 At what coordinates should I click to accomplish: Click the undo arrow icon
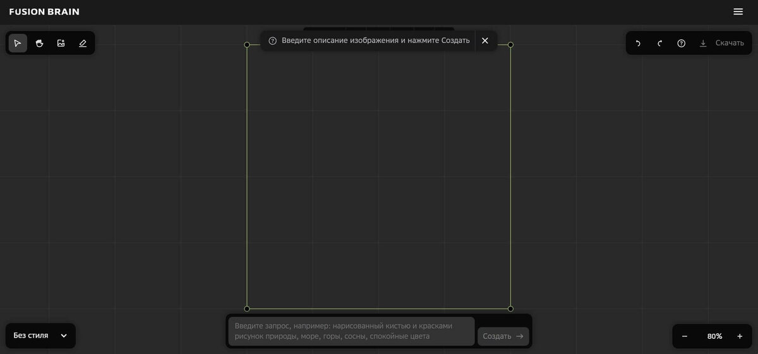[x=638, y=43]
